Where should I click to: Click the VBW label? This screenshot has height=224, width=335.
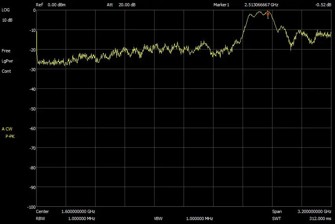click(x=158, y=218)
